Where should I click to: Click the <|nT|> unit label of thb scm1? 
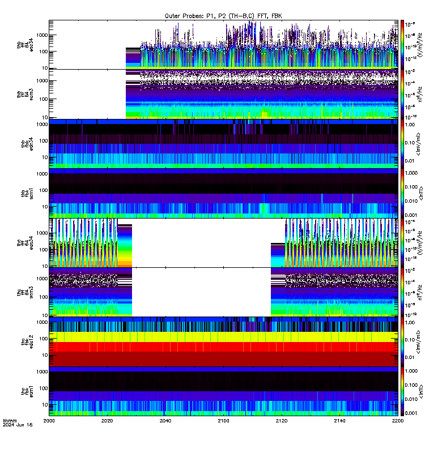[421, 194]
